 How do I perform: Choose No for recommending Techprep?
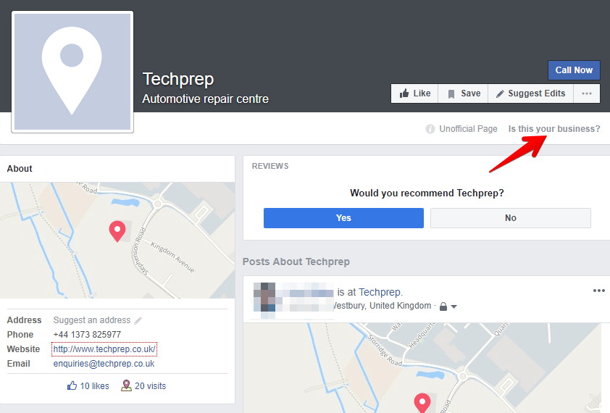511,218
